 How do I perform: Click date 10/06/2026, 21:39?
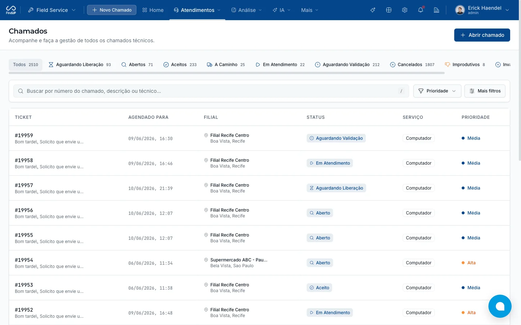(x=151, y=188)
